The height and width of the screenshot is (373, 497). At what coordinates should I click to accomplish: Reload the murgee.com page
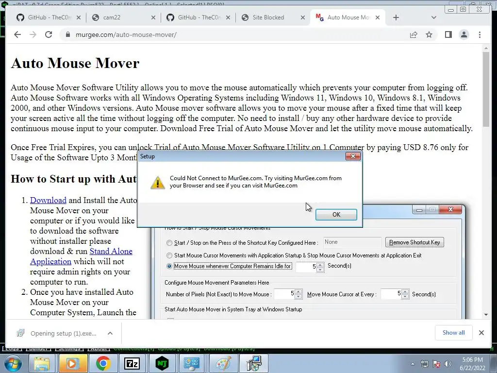coord(49,34)
